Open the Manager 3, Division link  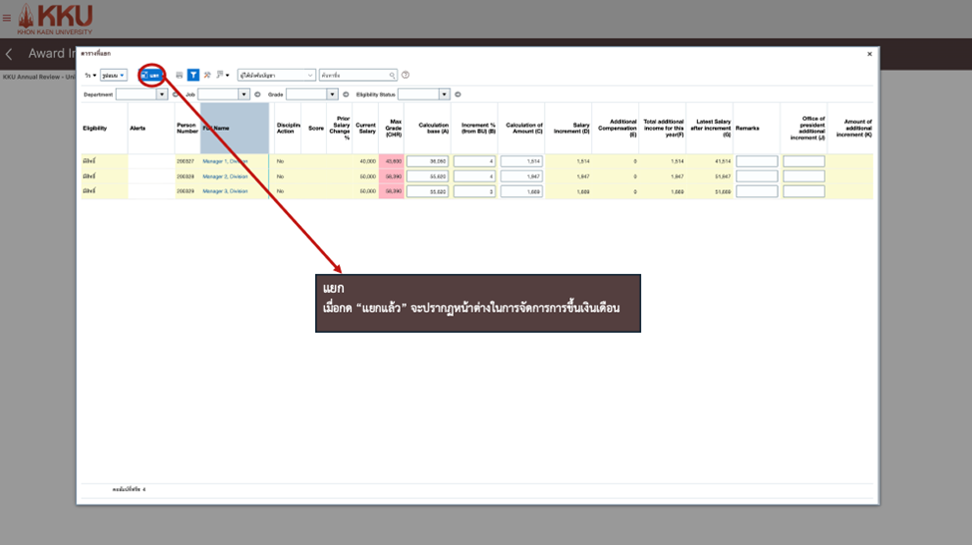tap(224, 191)
